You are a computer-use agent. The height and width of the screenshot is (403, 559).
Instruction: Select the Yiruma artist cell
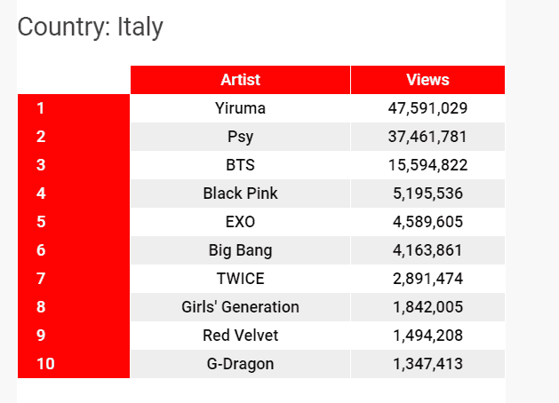[x=240, y=108]
